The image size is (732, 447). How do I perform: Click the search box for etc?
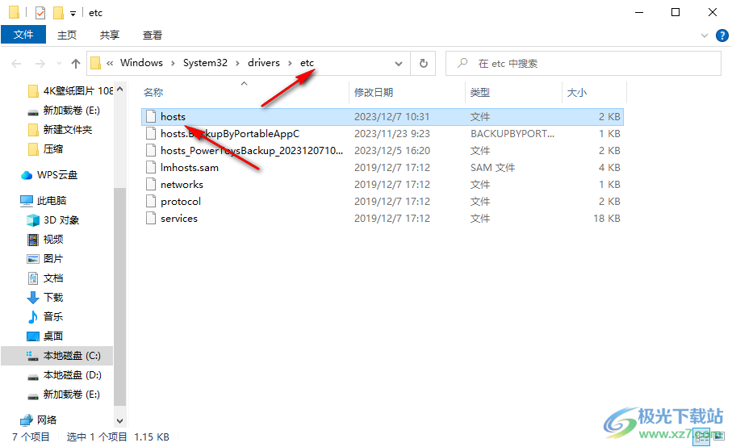[x=584, y=64]
